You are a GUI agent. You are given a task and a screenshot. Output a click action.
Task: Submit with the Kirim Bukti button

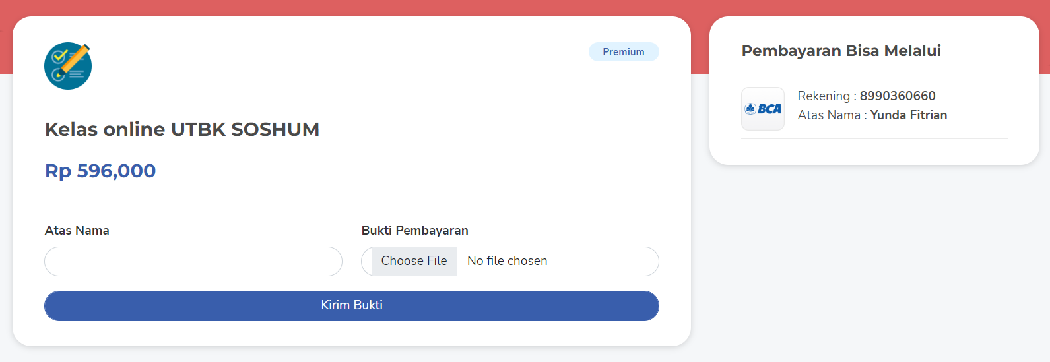(352, 306)
